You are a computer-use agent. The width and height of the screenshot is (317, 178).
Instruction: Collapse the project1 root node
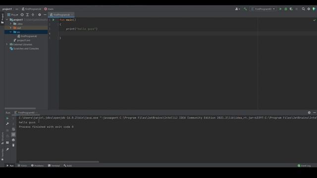click(x=7, y=20)
